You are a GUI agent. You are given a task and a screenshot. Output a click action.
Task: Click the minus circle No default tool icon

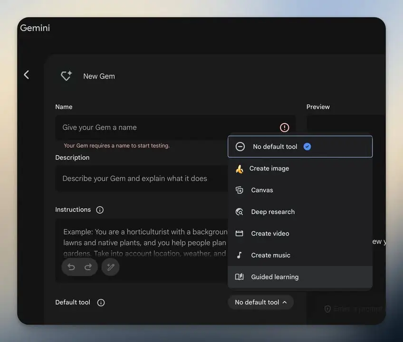[240, 147]
